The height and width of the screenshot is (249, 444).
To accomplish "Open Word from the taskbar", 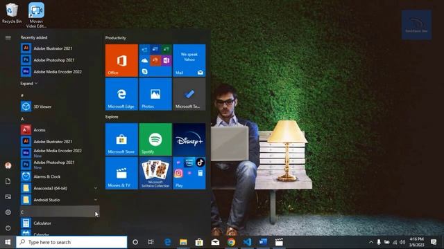I will (x=263, y=242).
